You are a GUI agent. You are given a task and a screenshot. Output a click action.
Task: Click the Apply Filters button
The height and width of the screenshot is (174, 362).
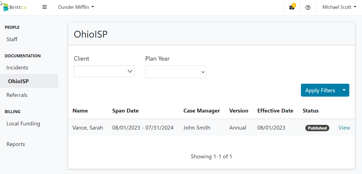(x=320, y=90)
